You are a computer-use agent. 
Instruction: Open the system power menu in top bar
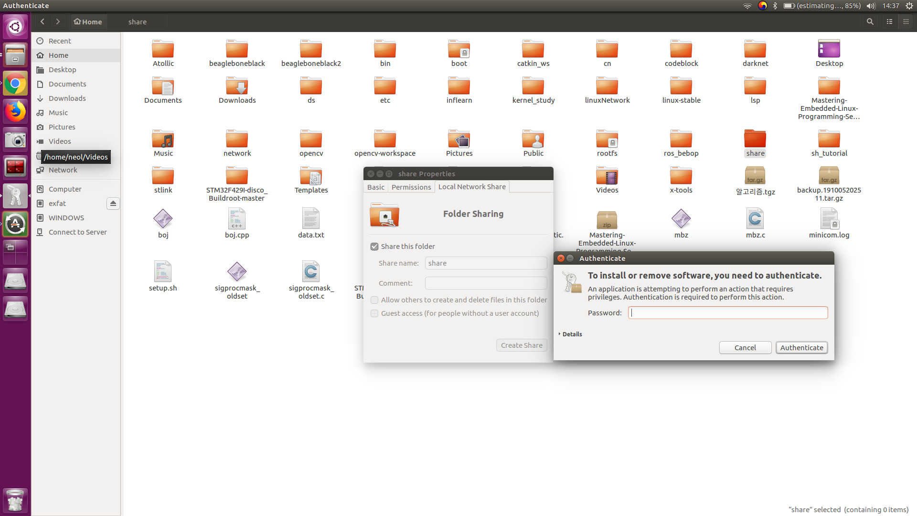909,6
